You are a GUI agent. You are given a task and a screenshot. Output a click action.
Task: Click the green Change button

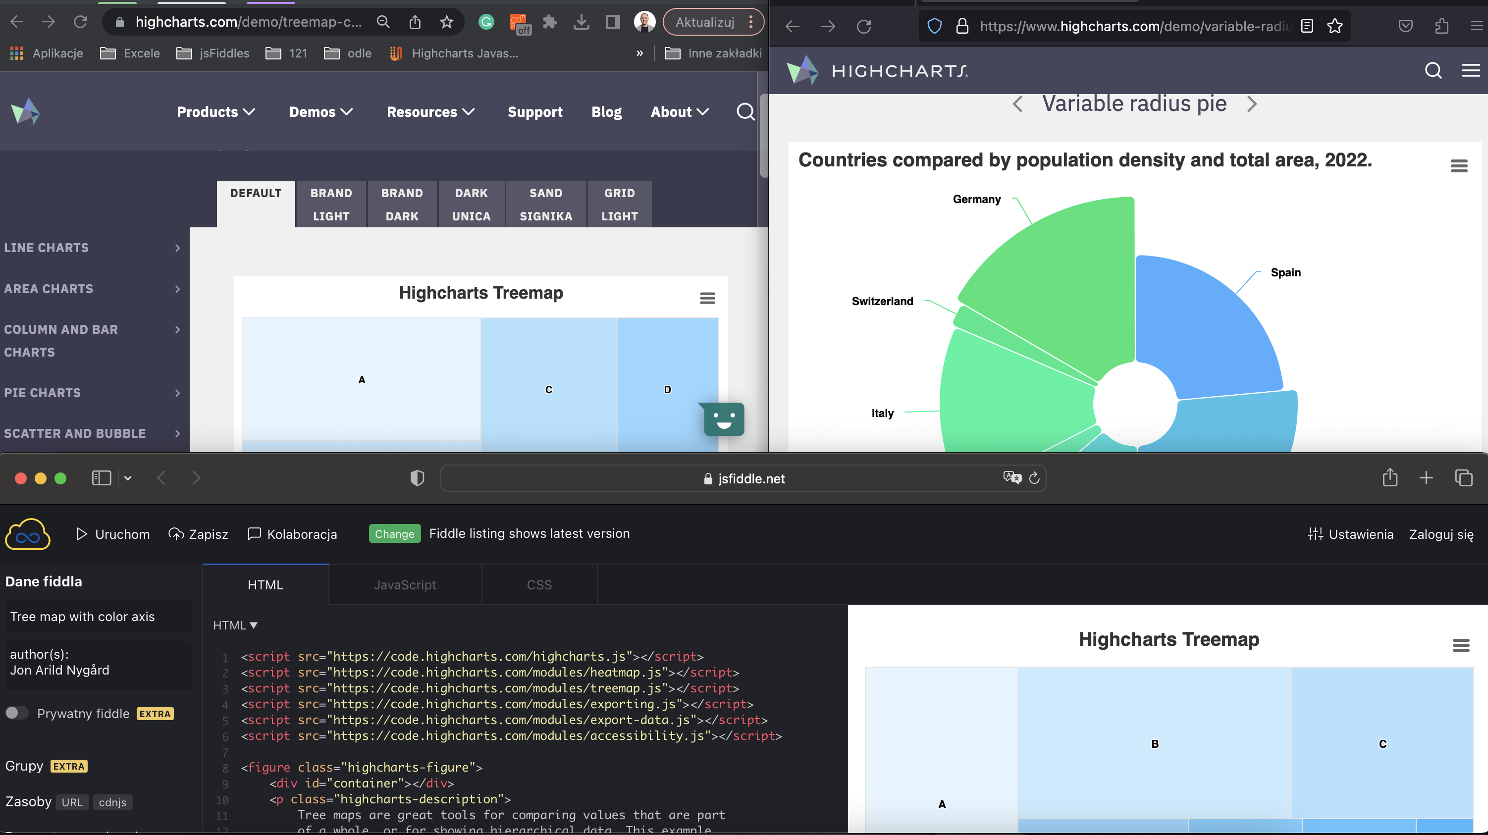pos(394,533)
